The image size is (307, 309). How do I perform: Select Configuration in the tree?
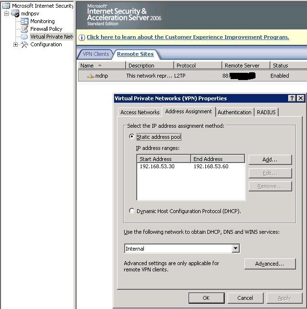[46, 44]
